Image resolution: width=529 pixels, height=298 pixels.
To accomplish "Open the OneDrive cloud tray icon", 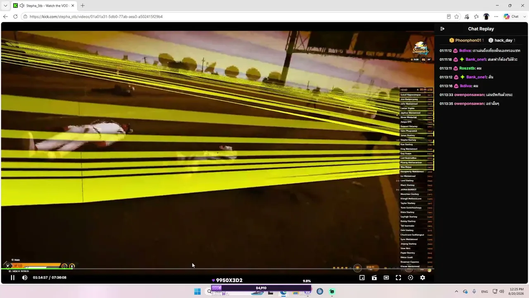I will point(465,292).
